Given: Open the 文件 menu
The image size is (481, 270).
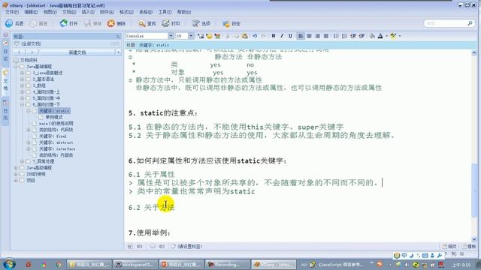Looking at the screenshot, I should (12, 12).
